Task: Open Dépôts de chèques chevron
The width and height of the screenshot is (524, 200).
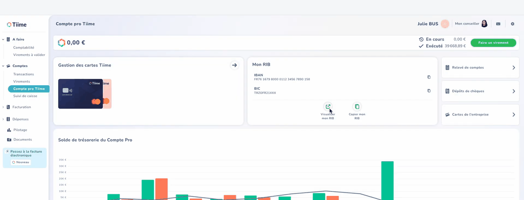Action: point(514,91)
